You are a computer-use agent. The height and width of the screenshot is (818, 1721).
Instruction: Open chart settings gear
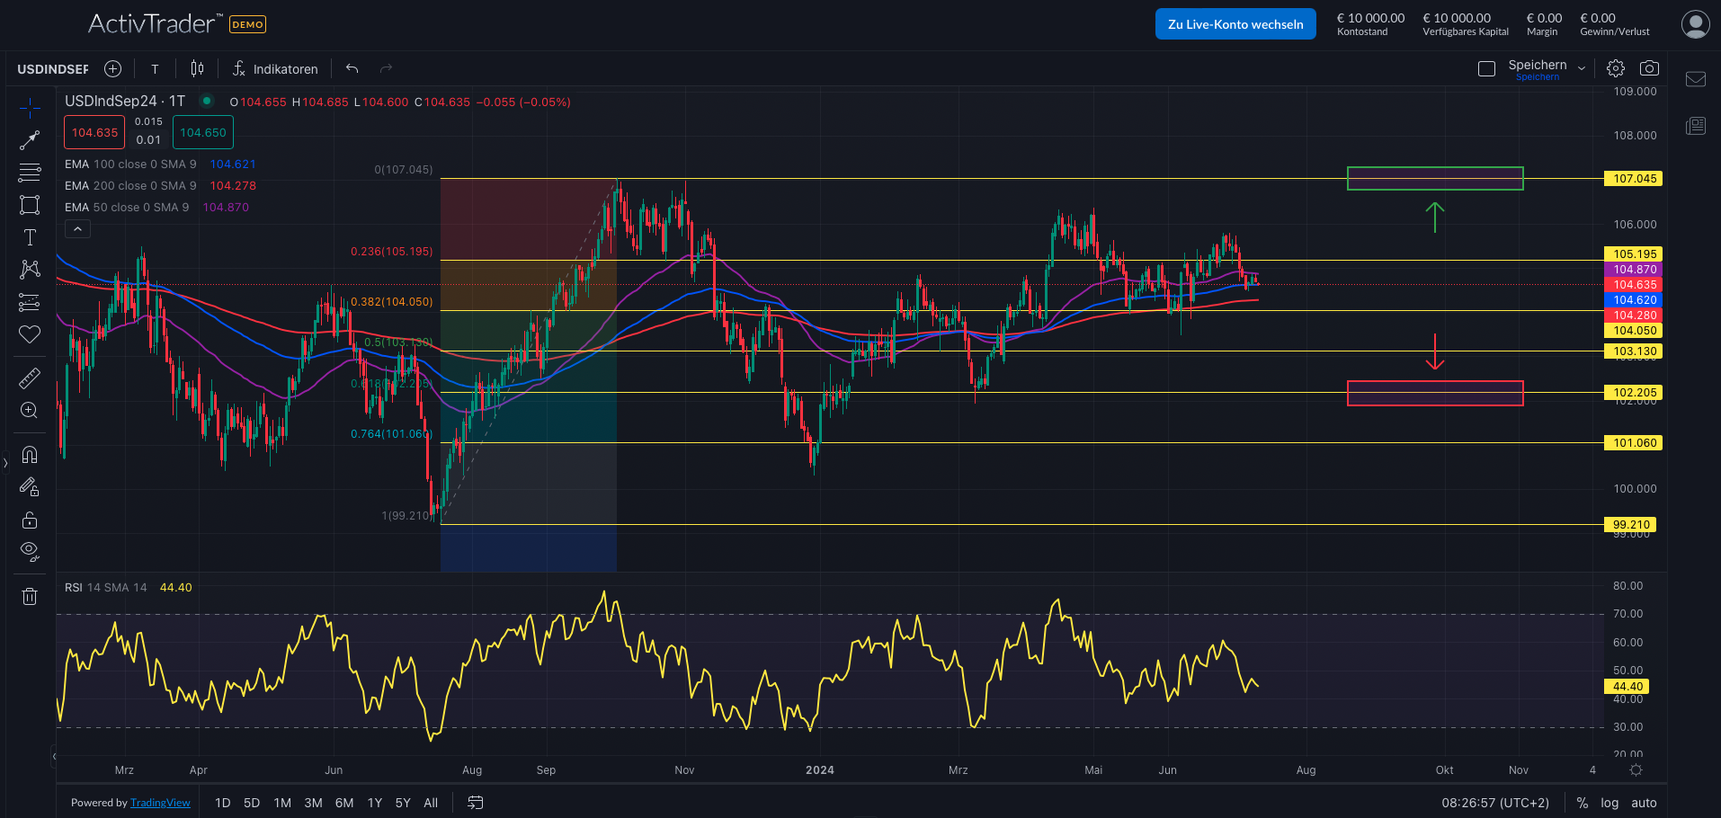pyautogui.click(x=1616, y=67)
